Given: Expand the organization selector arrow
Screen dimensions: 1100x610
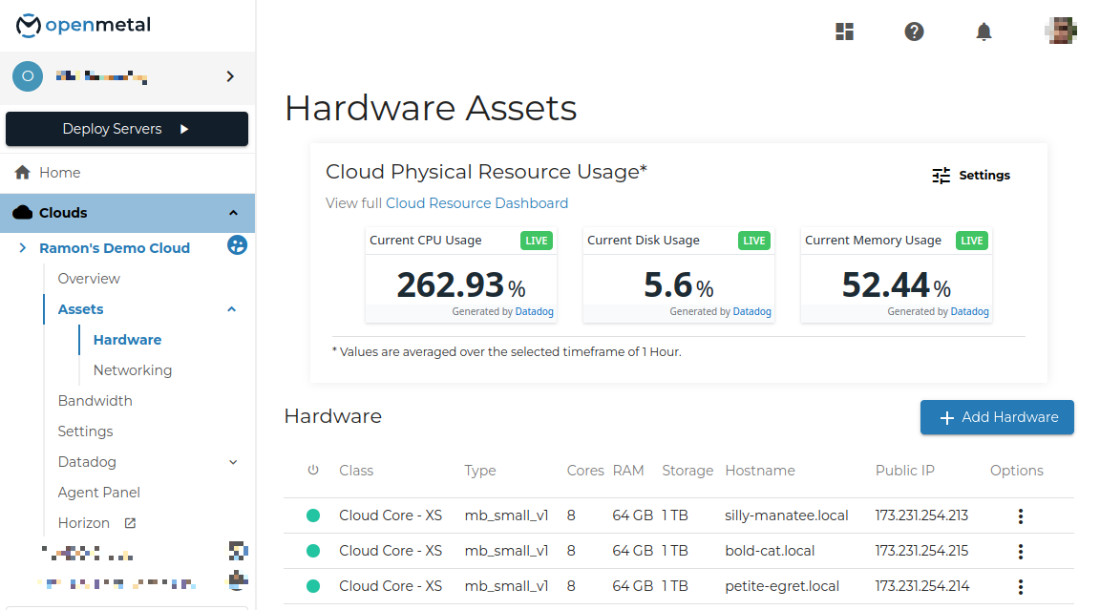Looking at the screenshot, I should click(x=230, y=76).
